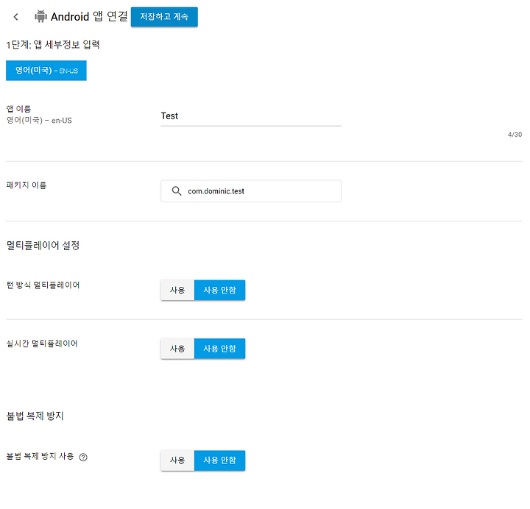Open help tooltip for 불법 복제 방지 사용
The height and width of the screenshot is (509, 530).
pos(83,457)
